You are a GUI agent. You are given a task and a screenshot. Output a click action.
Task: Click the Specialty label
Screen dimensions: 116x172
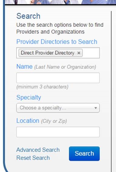point(29,97)
